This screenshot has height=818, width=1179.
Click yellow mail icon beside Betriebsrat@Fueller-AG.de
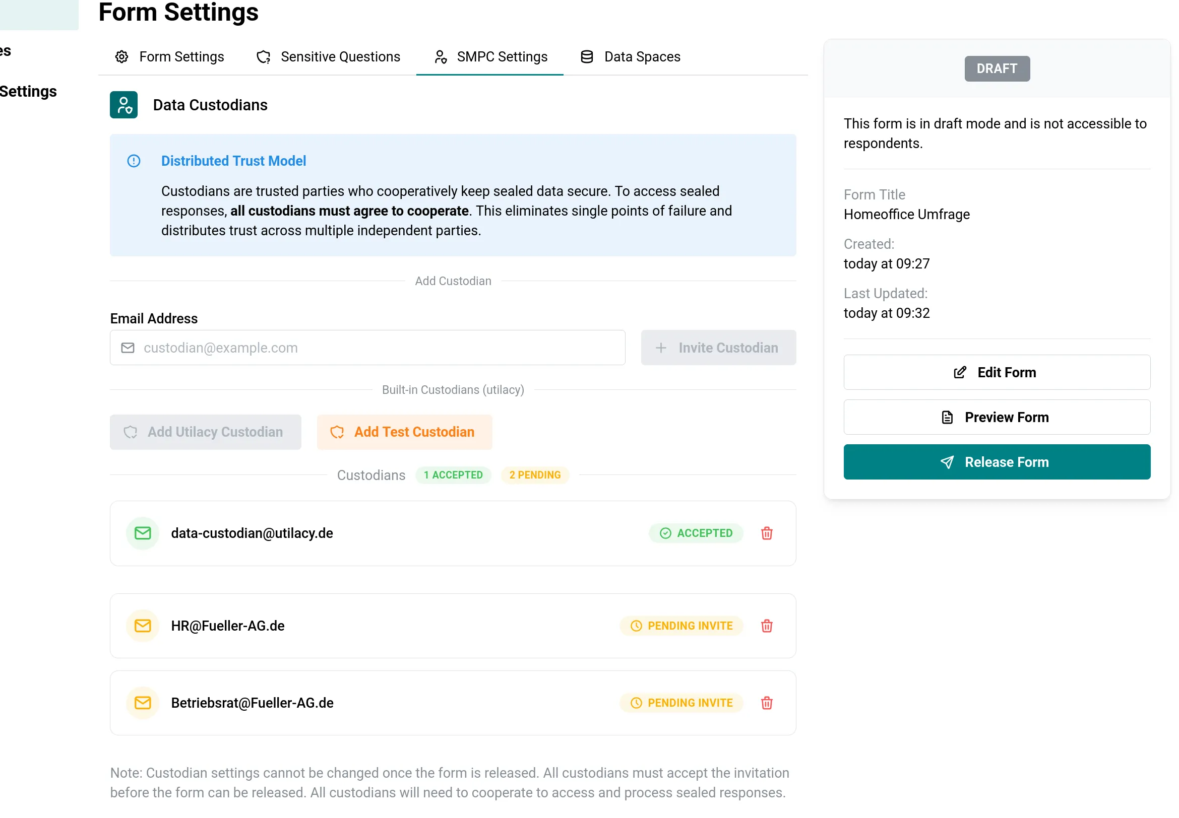pyautogui.click(x=143, y=702)
